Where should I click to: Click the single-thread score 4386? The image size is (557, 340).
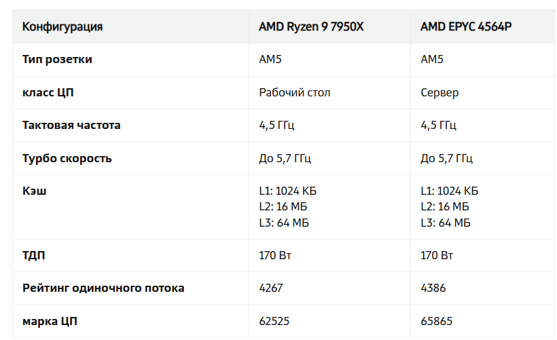(x=433, y=288)
